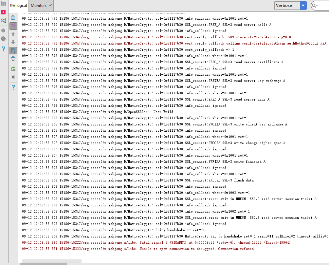Click the 'Fatal signal 6 (SIGABRT)' log line
This screenshot has height=265, width=329.
[x=156, y=242]
